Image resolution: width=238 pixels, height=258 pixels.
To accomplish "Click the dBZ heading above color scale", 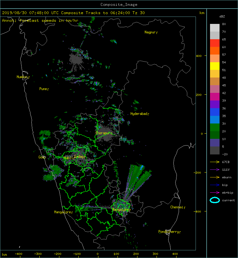I will 222,17.
